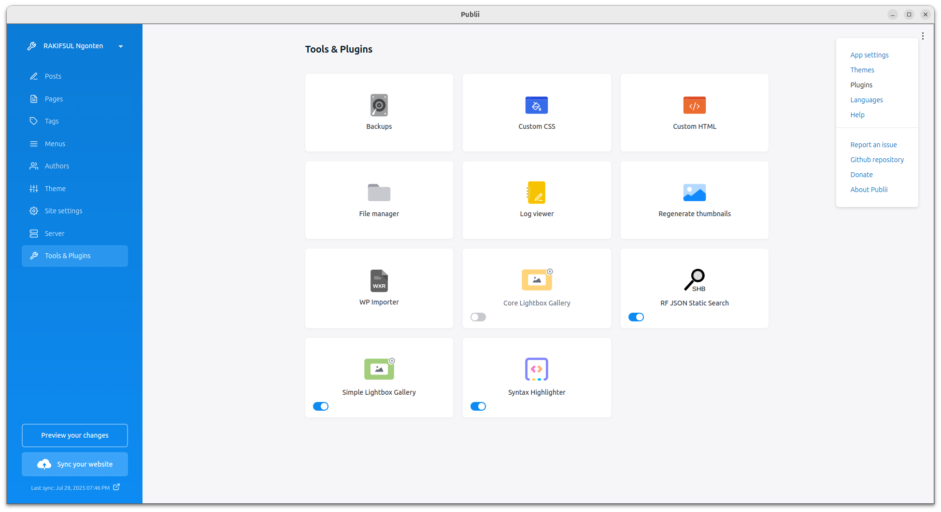The height and width of the screenshot is (512, 941).
Task: Enable the Core Lightbox Gallery toggle
Action: tap(478, 317)
